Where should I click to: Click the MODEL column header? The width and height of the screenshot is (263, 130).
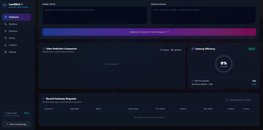(98, 109)
